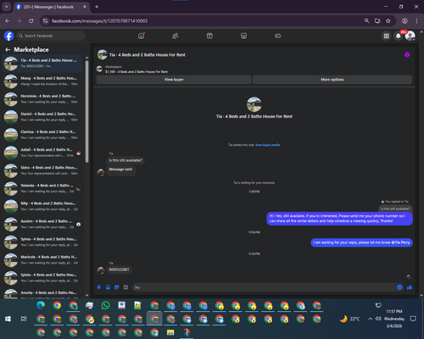Click the sticker icon in composer
This screenshot has height=339, width=424.
pyautogui.click(x=117, y=287)
